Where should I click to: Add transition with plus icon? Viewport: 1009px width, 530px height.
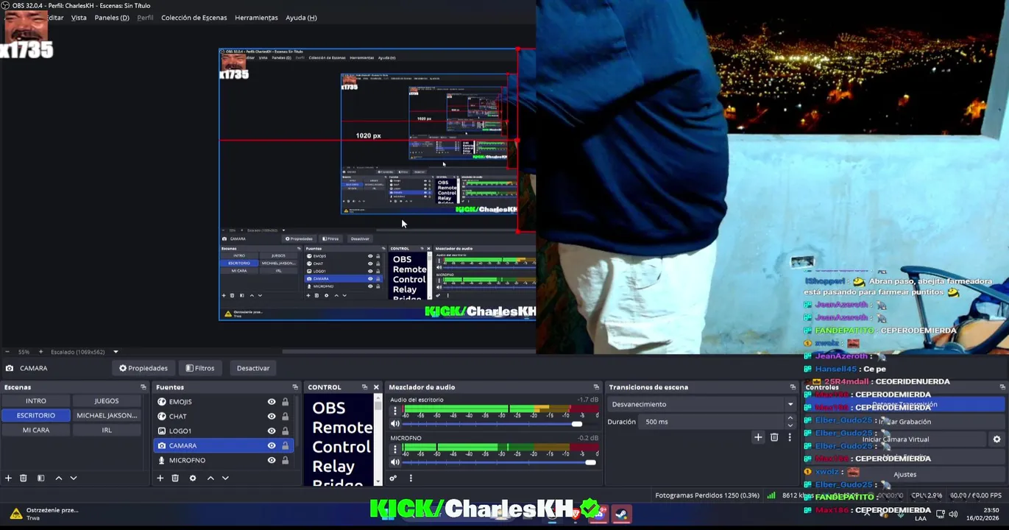pos(758,437)
